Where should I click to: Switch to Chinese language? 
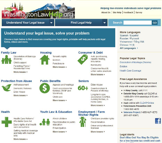(127, 45)
